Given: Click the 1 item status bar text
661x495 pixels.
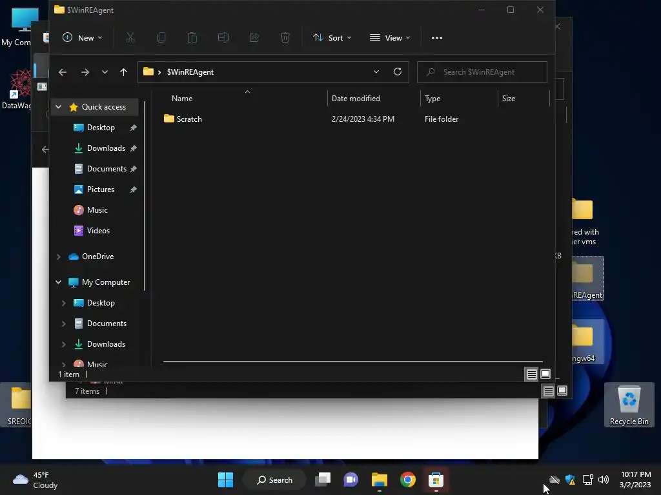Looking at the screenshot, I should click(68, 374).
